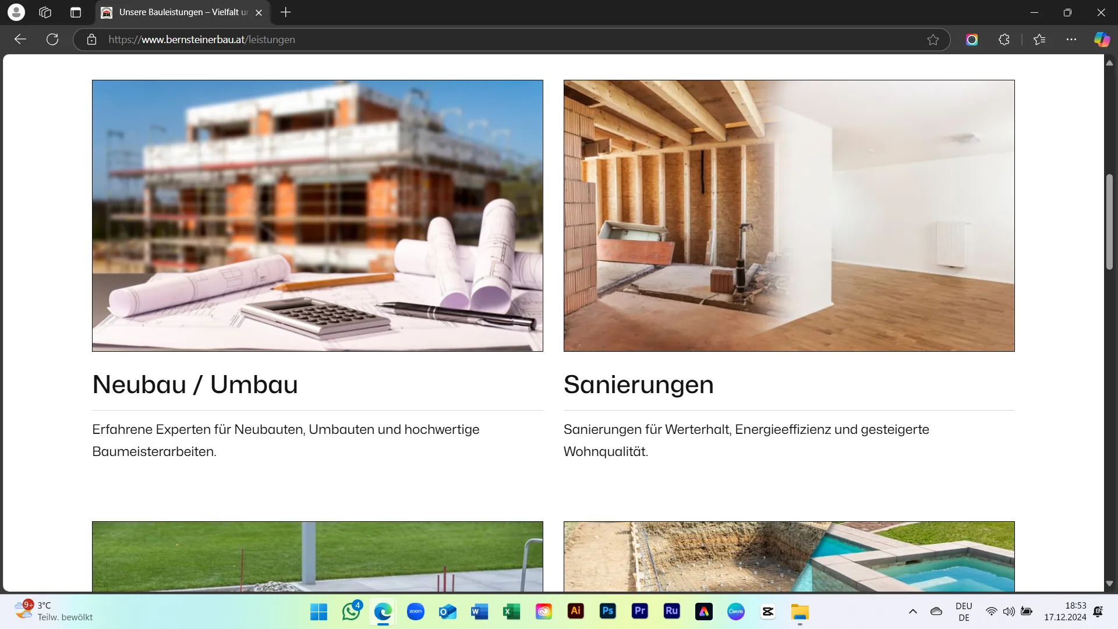Click the scrollbar down arrow
This screenshot has width=1118, height=629.
(1109, 584)
